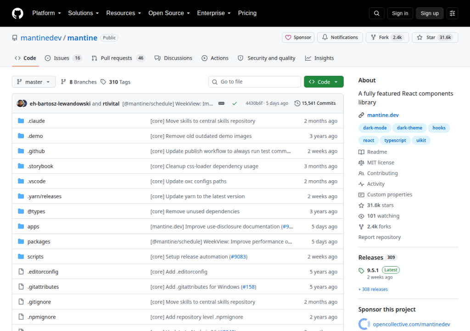Click the GitHub logo home icon
This screenshot has height=331, width=470.
point(17,13)
